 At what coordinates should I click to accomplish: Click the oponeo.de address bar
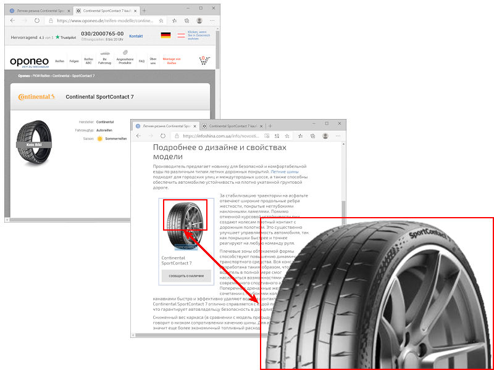(x=106, y=21)
